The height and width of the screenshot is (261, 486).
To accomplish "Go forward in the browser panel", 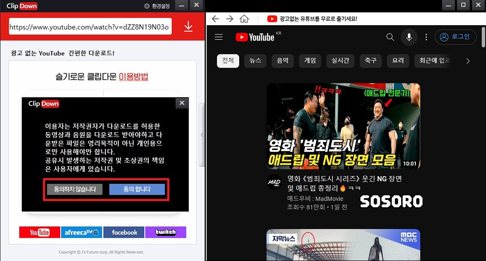I will coord(230,19).
